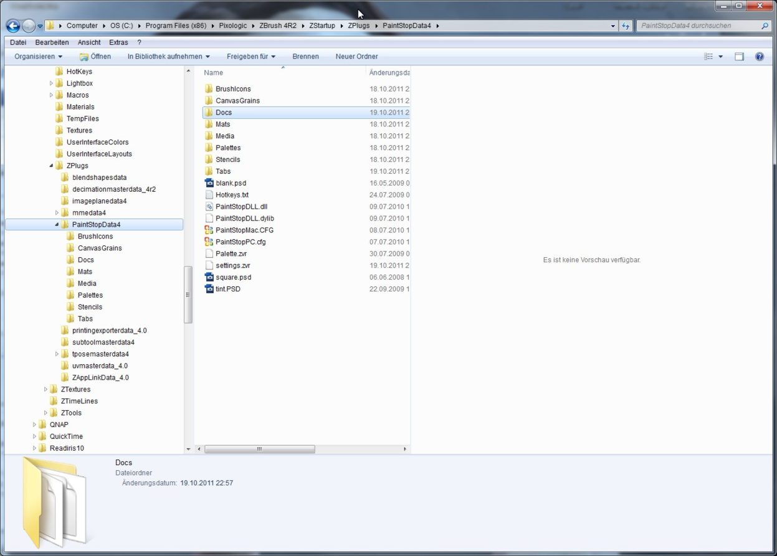777x556 pixels.
Task: Select the PaintStopDLL.dll library file icon
Action: 209,207
